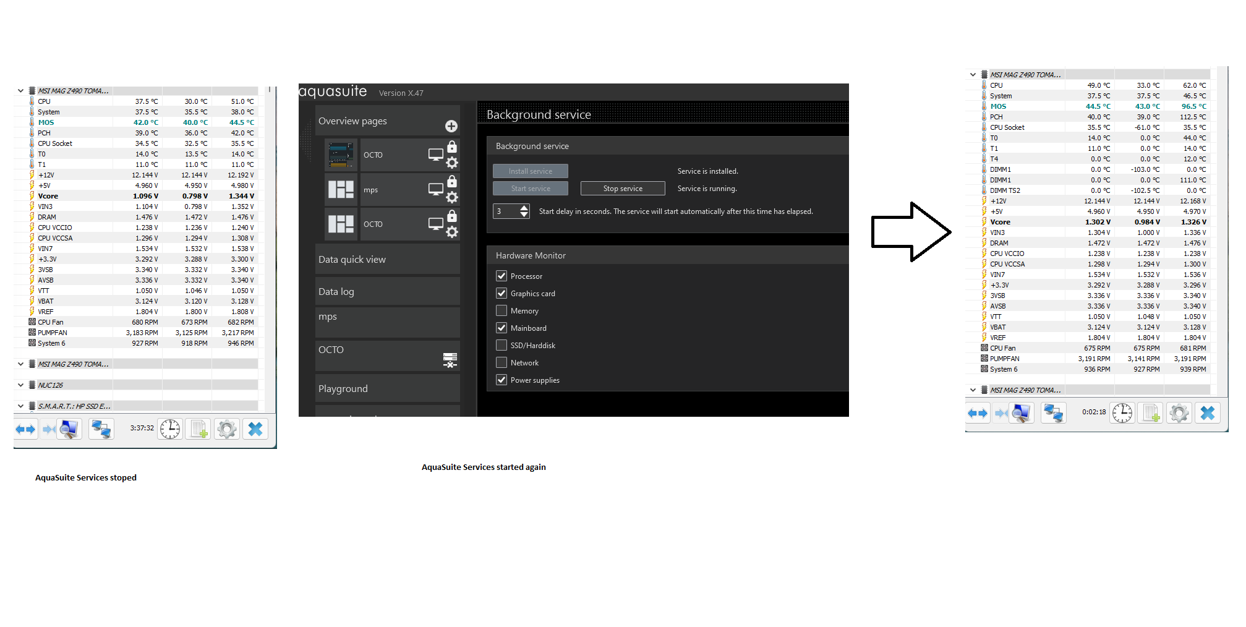Uncheck the Mainboard checkbox

pos(501,328)
